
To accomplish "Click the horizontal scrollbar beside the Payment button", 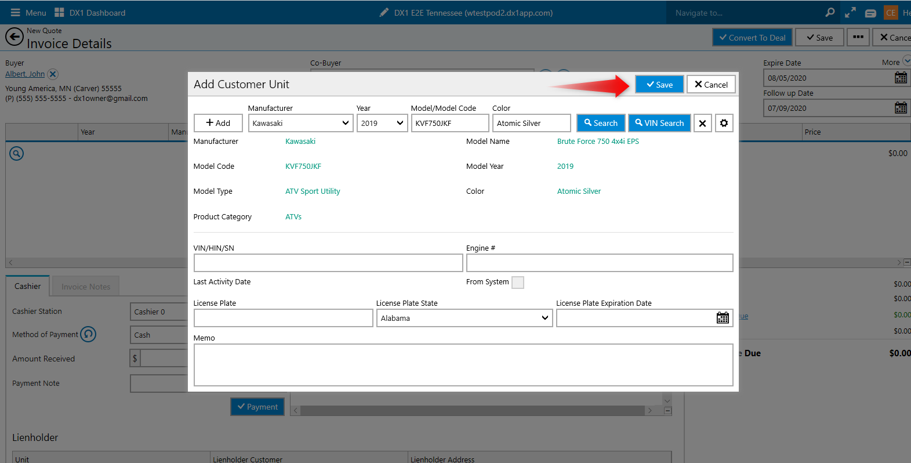I will [473, 410].
